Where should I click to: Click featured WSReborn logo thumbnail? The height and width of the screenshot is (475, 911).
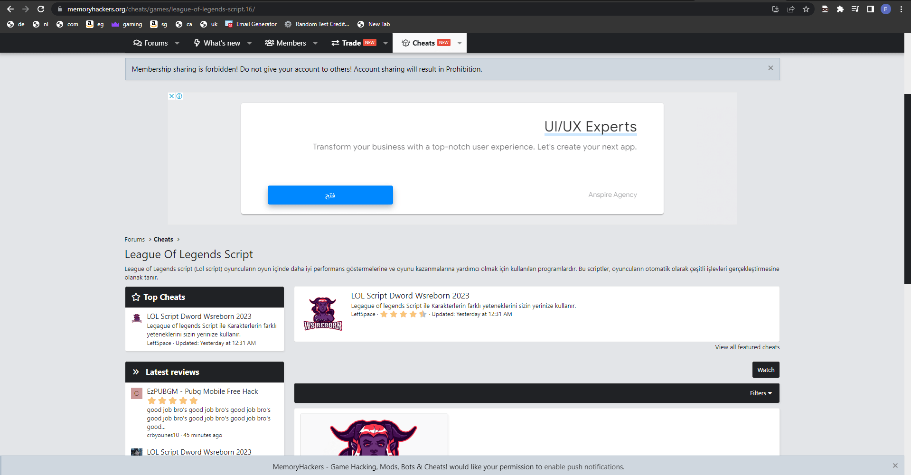pos(323,314)
